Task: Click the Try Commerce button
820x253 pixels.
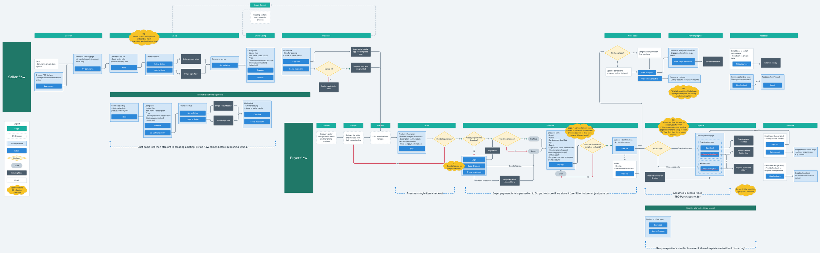Action: pyautogui.click(x=88, y=69)
